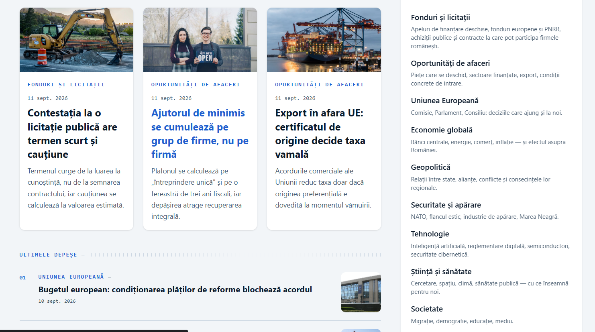Click description 'Relații între state, alianțe'

[x=481, y=183]
